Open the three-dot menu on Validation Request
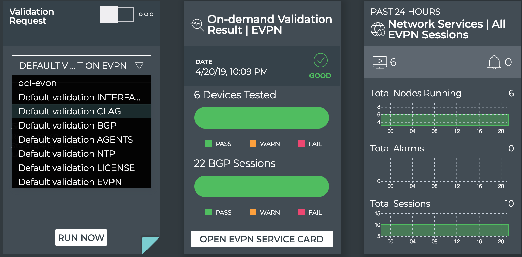Screen dimensions: 522x257 146,14
